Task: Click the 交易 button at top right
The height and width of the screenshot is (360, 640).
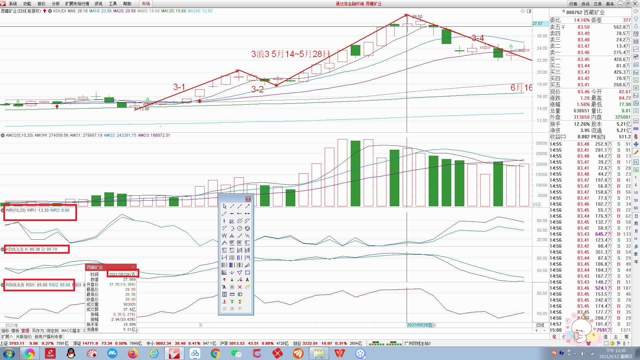Action: [598, 4]
